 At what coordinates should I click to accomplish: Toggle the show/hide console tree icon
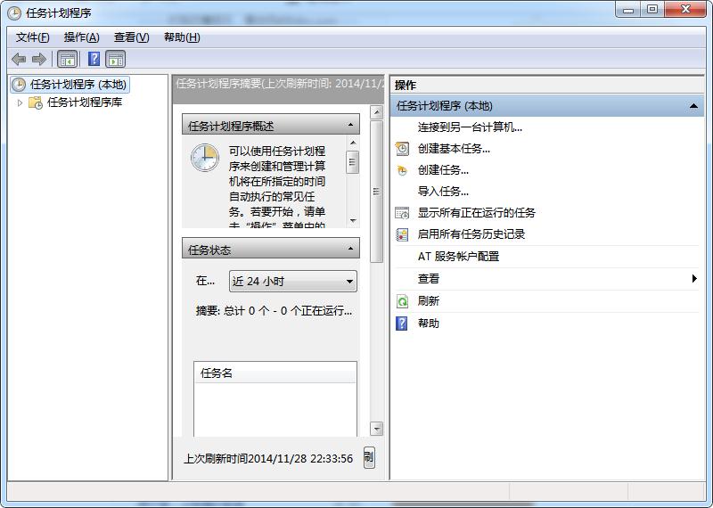tap(68, 59)
